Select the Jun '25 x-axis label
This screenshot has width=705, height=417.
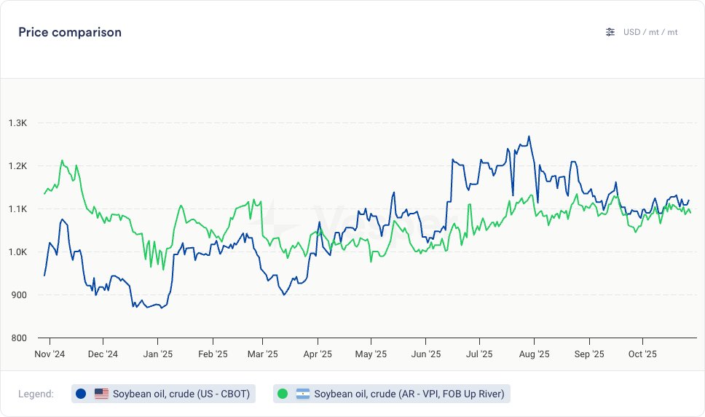[426, 354]
